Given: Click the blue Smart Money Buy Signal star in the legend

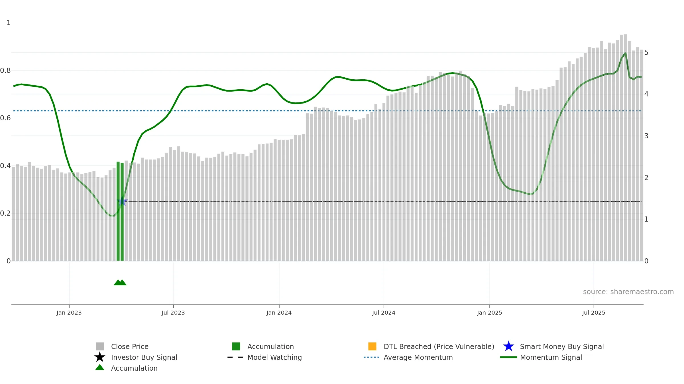Looking at the screenshot, I should 508,346.
